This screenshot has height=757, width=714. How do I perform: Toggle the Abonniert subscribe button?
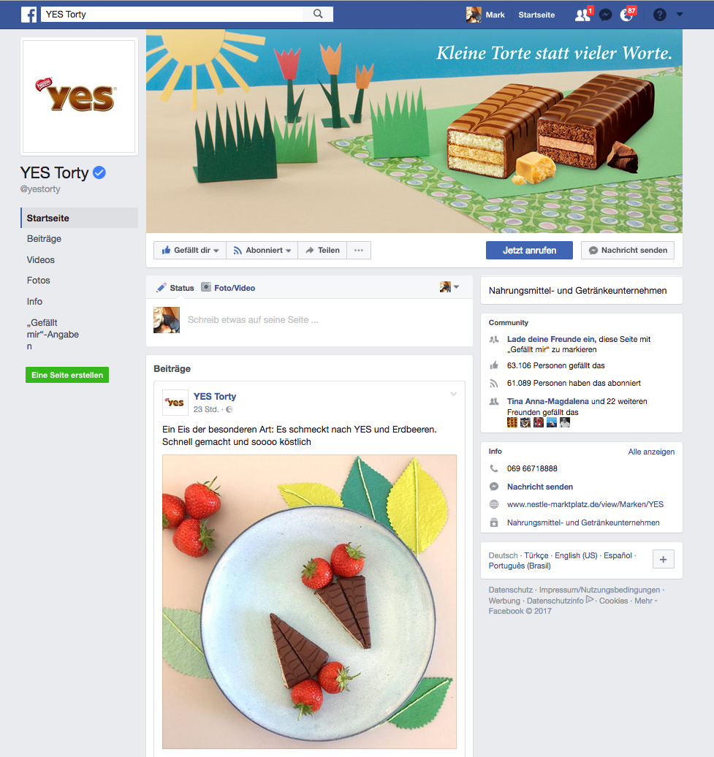[x=262, y=250]
